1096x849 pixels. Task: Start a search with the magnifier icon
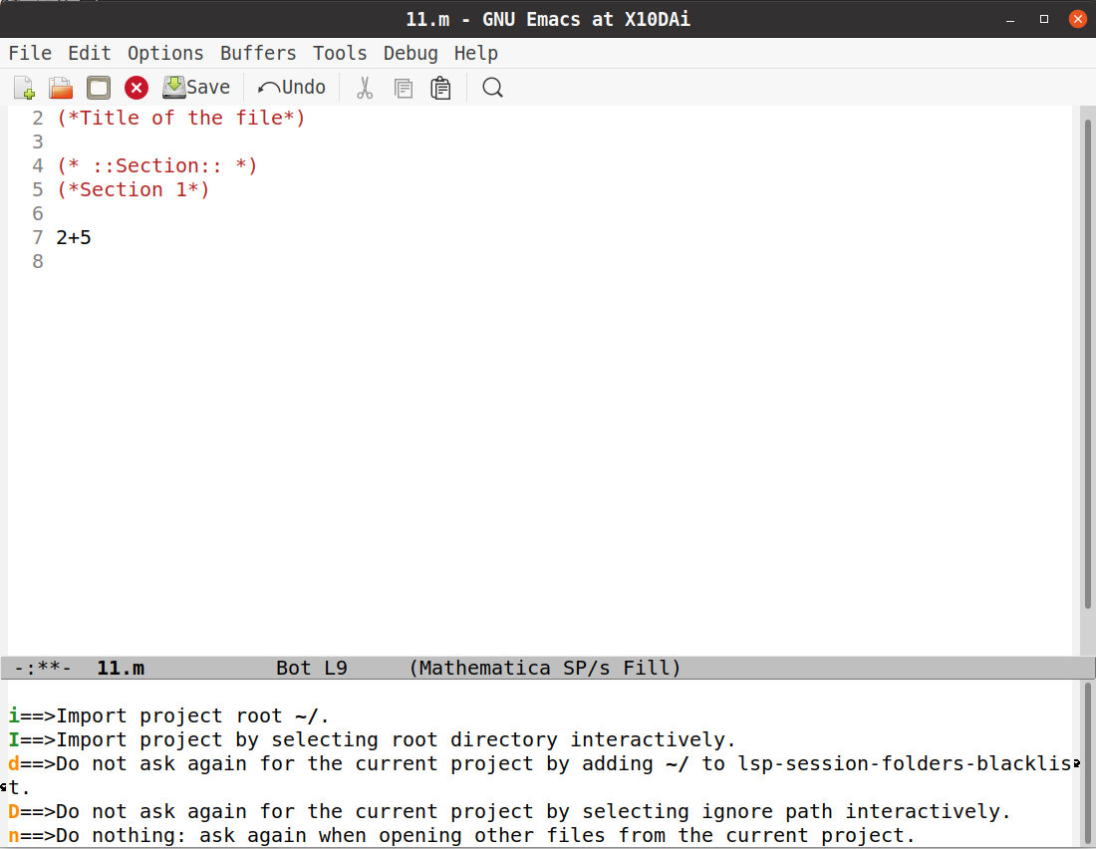point(492,88)
